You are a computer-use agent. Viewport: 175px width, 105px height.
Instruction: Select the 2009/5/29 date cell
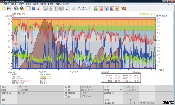click(92, 87)
